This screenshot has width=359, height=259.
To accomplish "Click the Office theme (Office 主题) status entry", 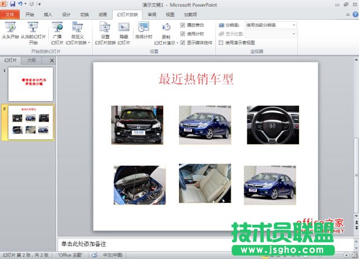I will pos(70,255).
